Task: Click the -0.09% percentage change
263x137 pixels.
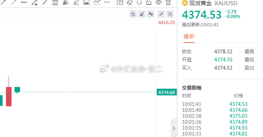Action: coord(233,17)
